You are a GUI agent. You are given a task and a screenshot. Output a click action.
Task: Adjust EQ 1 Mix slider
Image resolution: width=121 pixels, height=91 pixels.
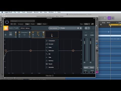[x=43, y=34]
